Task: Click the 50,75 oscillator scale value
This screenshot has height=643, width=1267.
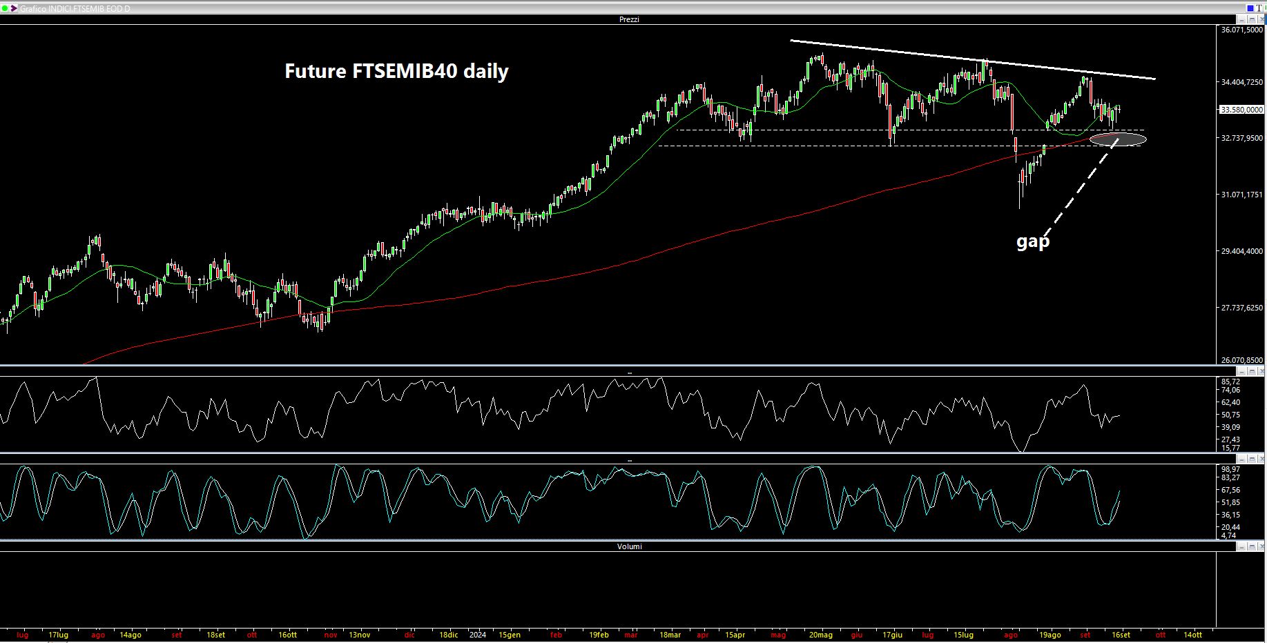Action: 1230,415
